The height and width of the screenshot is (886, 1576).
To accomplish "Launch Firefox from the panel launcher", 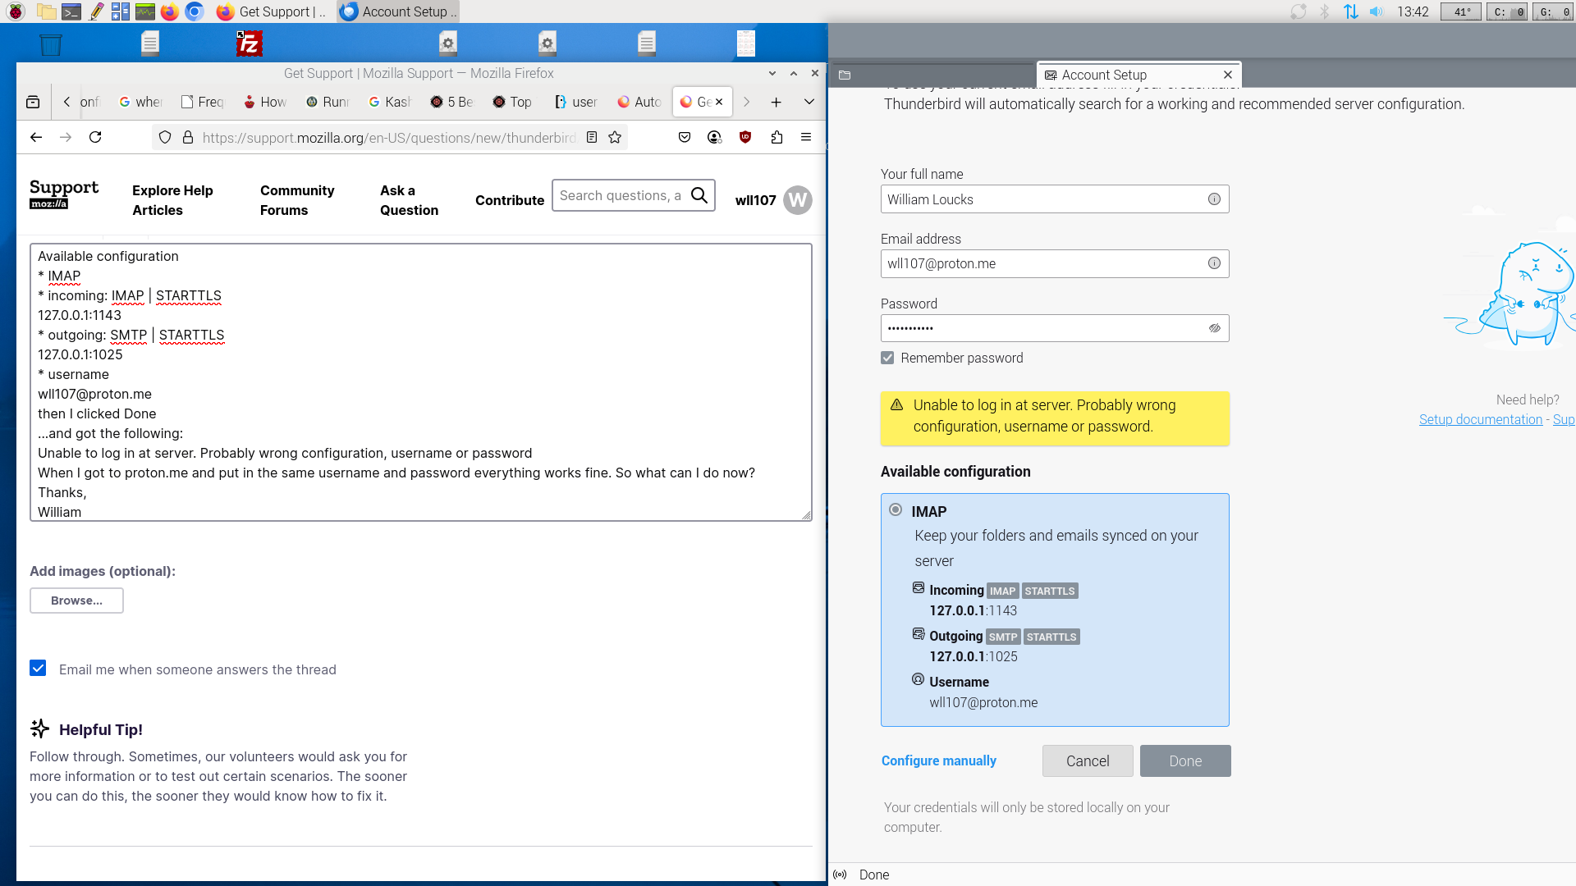I will click(169, 11).
